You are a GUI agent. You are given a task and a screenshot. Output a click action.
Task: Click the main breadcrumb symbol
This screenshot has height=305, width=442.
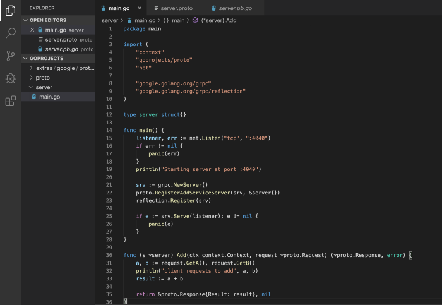[x=178, y=20]
